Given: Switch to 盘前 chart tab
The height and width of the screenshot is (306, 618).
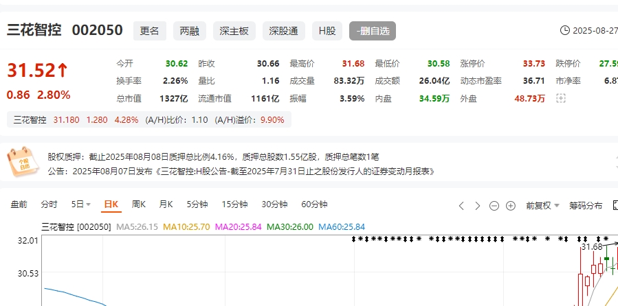Looking at the screenshot, I should pos(19,204).
